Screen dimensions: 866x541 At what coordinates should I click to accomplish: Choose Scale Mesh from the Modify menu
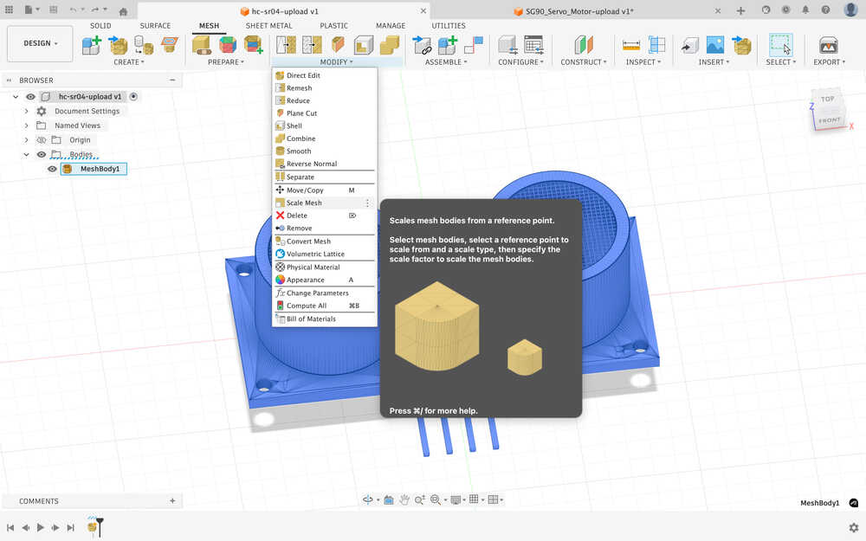point(304,203)
